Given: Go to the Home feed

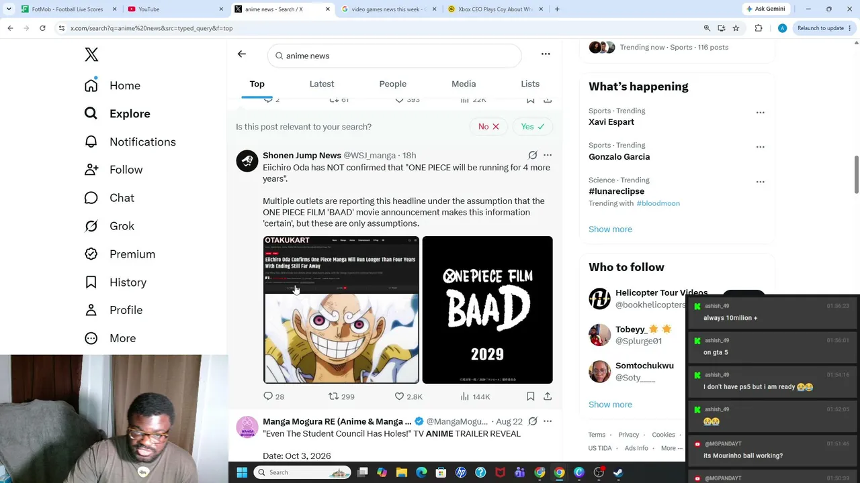Looking at the screenshot, I should 112,86.
